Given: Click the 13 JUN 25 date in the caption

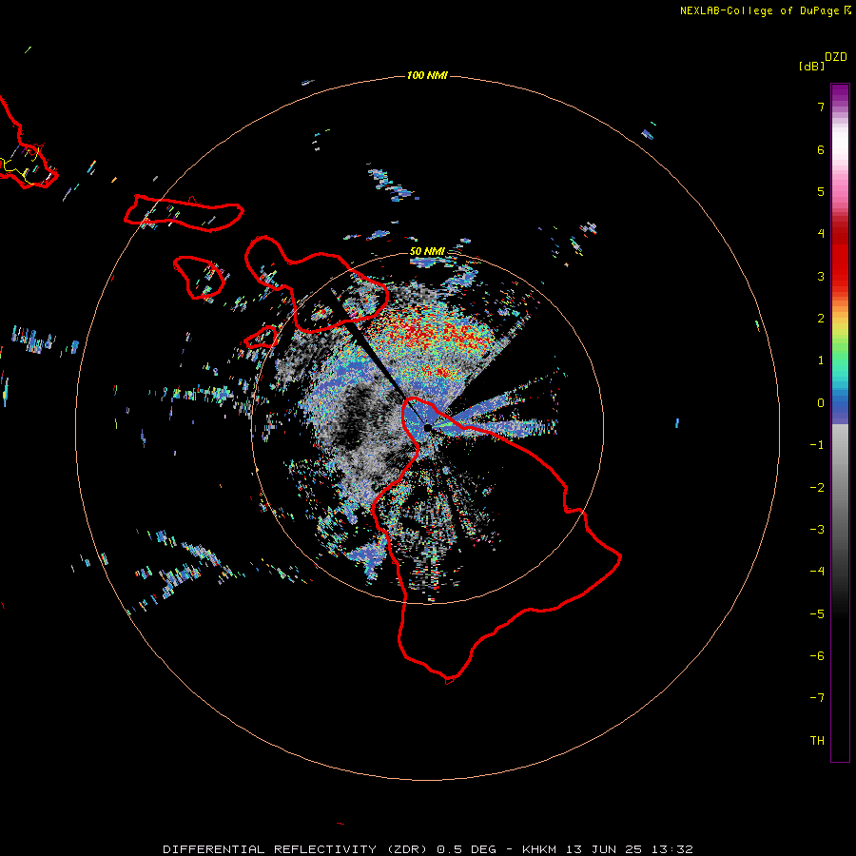Looking at the screenshot, I should [606, 849].
